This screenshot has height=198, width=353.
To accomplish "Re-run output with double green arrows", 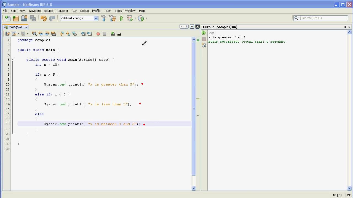I will point(204,33).
